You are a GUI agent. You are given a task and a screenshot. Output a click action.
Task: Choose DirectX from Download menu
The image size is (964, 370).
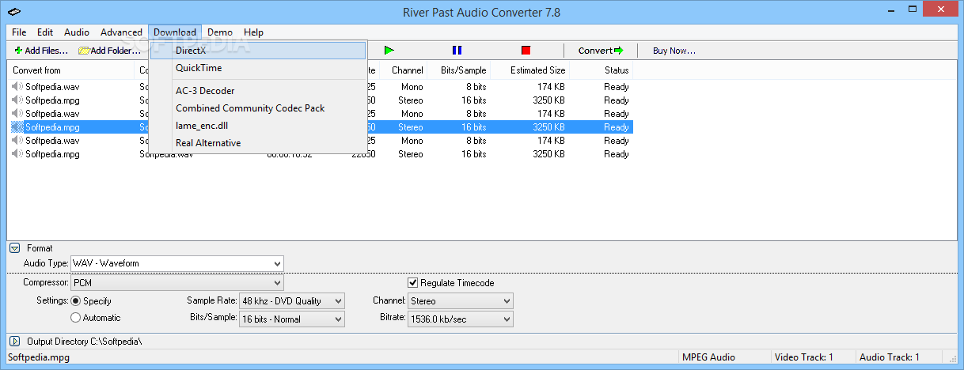[x=258, y=51]
